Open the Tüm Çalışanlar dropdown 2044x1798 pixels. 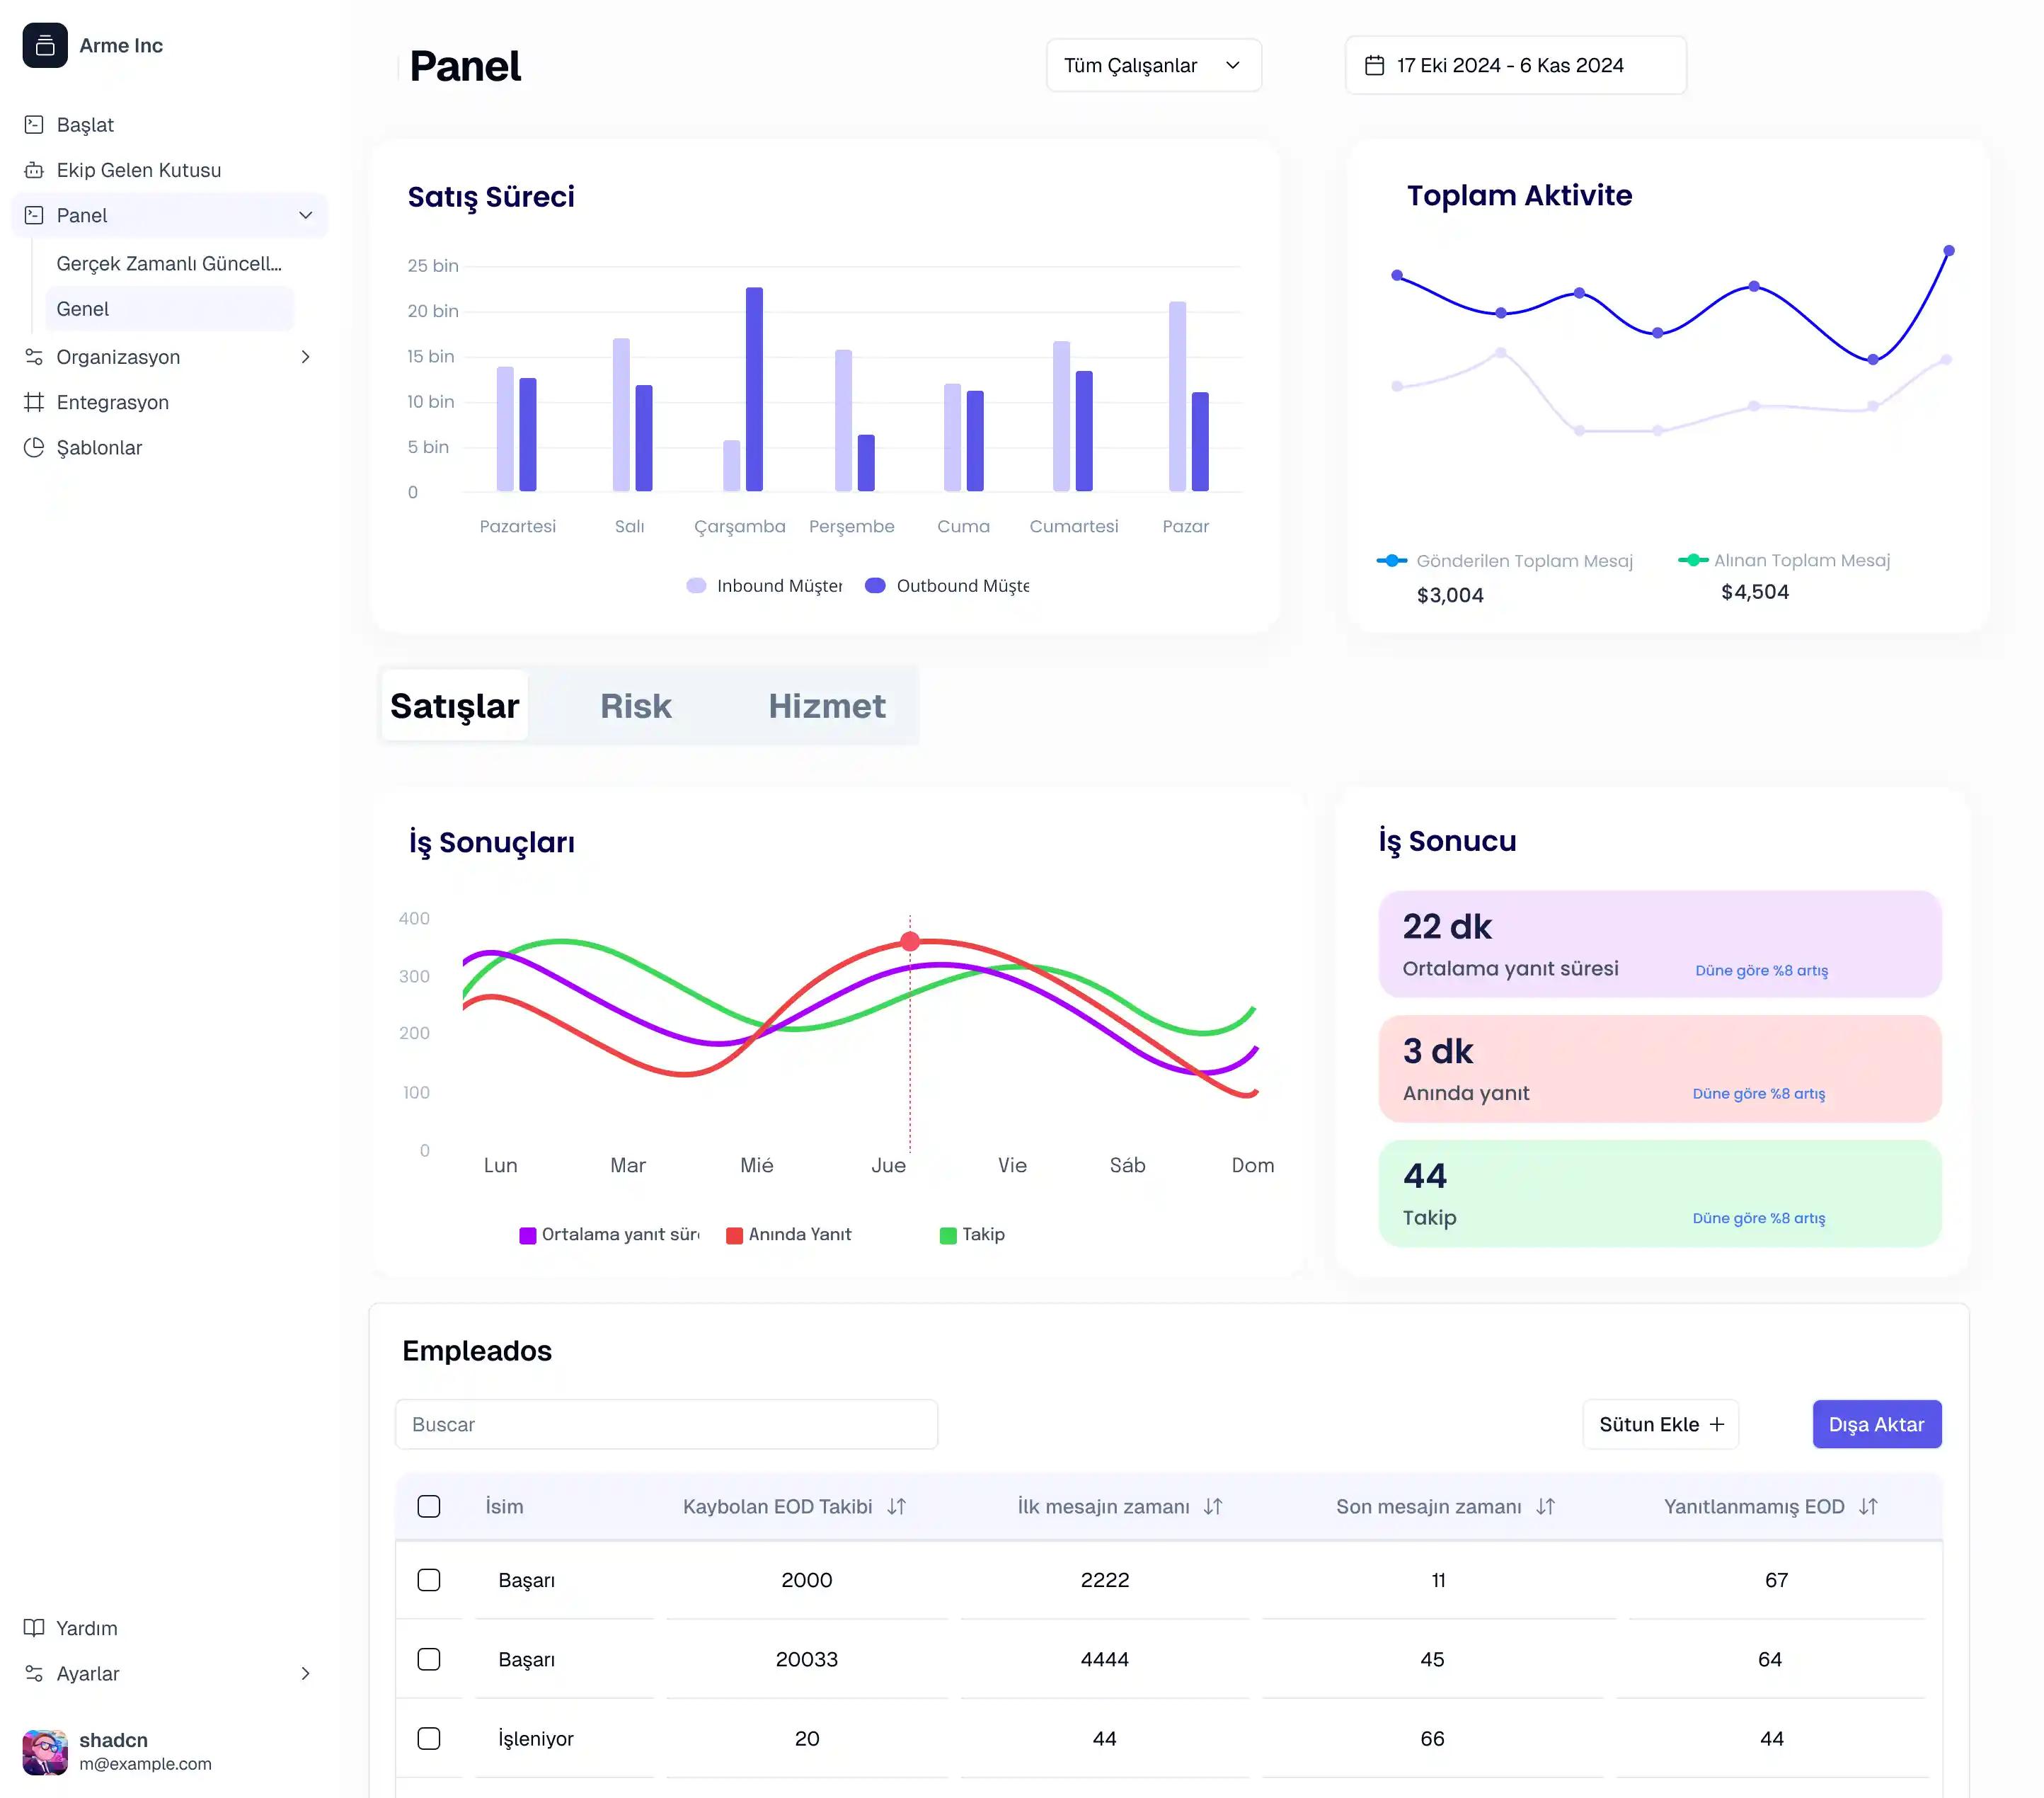click(1153, 65)
